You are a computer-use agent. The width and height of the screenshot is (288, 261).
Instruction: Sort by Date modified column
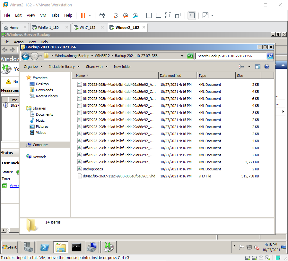pyautogui.click(x=178, y=76)
